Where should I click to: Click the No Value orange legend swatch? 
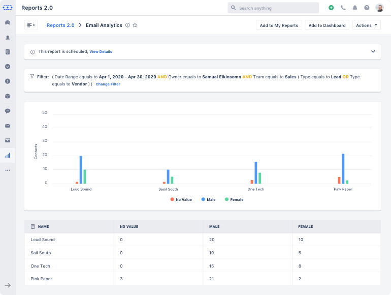click(172, 199)
